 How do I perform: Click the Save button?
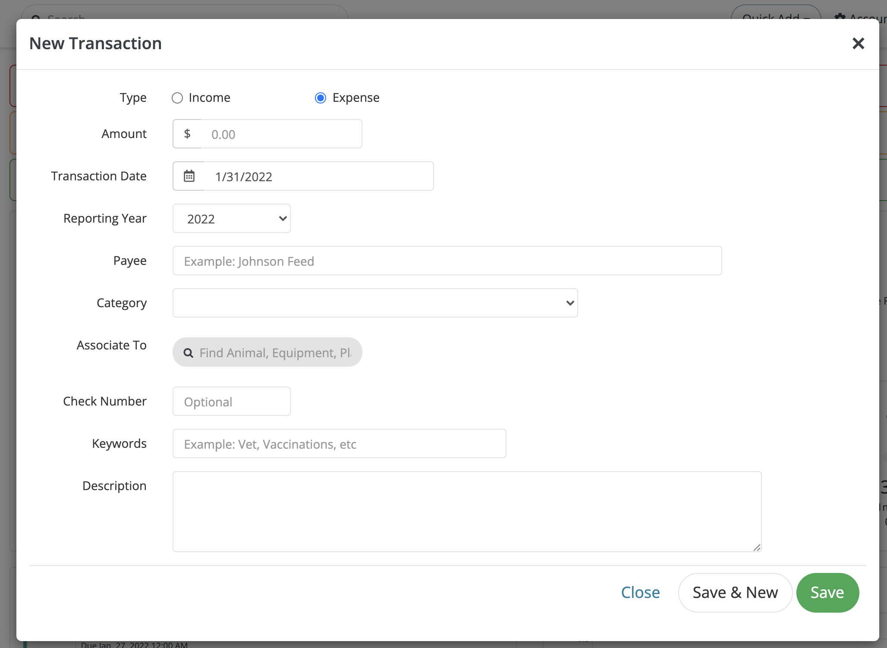827,592
